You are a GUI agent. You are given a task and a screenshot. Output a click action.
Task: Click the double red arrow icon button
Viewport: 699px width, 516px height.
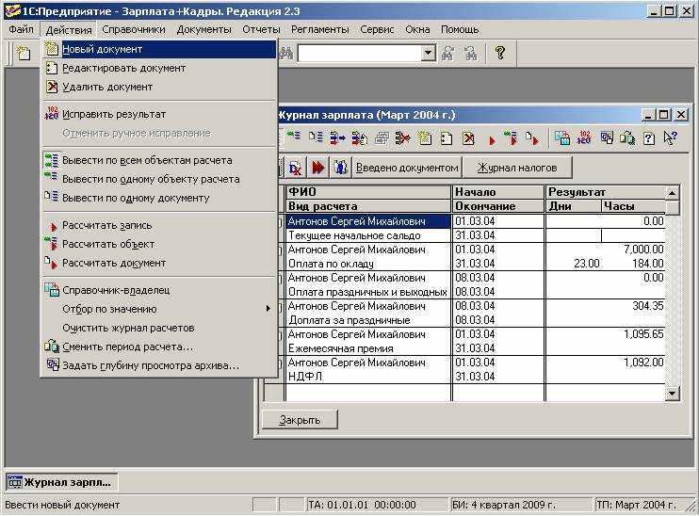click(x=317, y=168)
